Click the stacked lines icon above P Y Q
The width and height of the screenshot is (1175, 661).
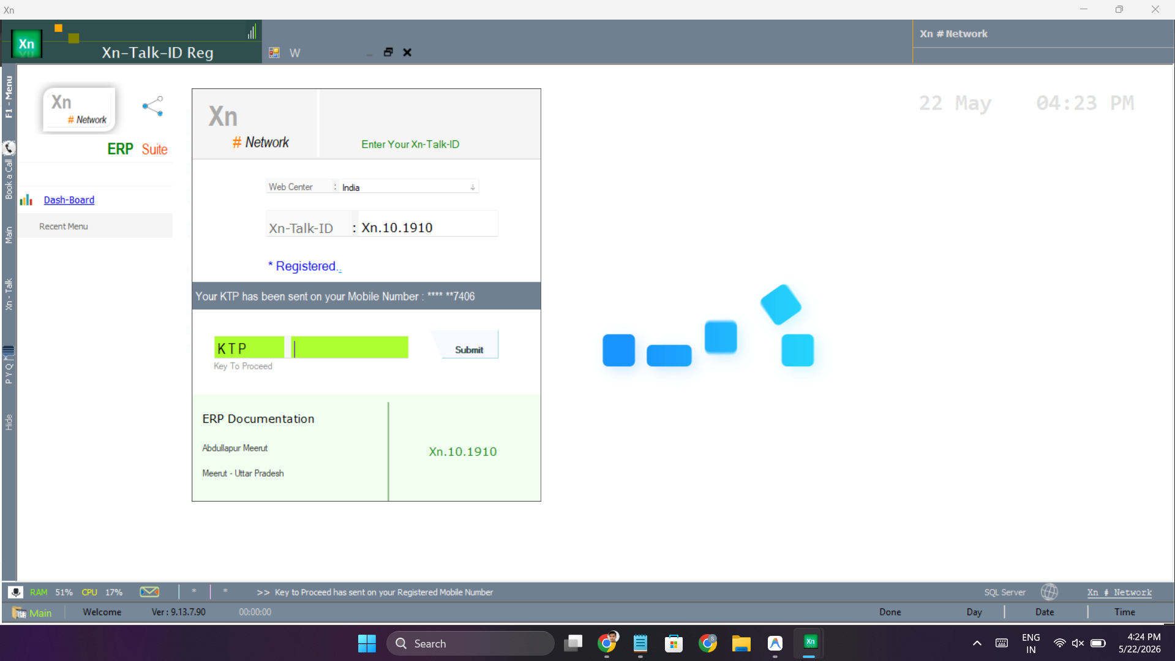tap(9, 351)
